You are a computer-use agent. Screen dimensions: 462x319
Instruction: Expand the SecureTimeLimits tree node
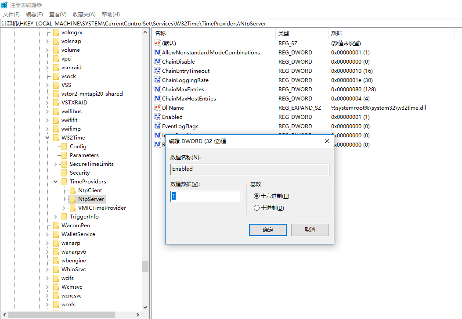click(55, 164)
